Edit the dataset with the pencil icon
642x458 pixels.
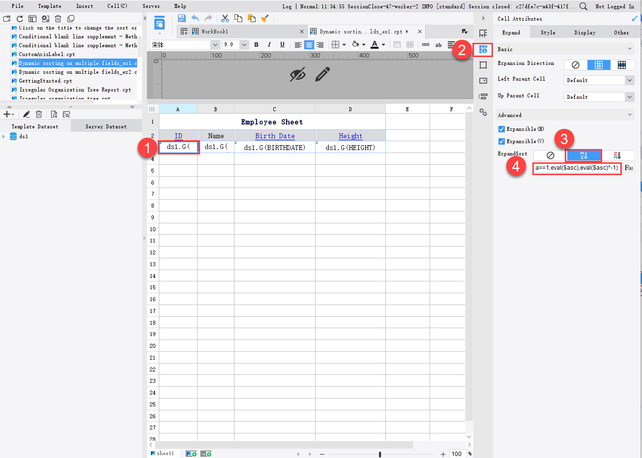[x=27, y=114]
